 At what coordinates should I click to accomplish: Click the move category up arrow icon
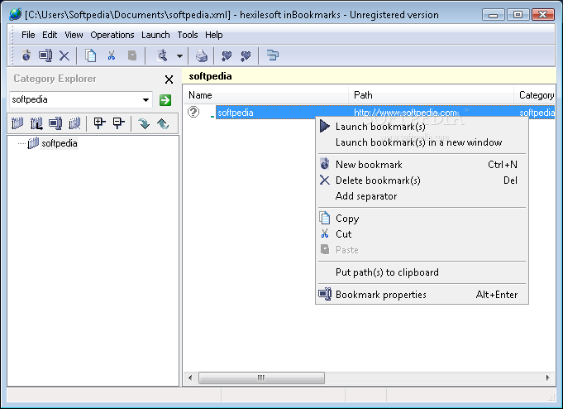tap(163, 123)
